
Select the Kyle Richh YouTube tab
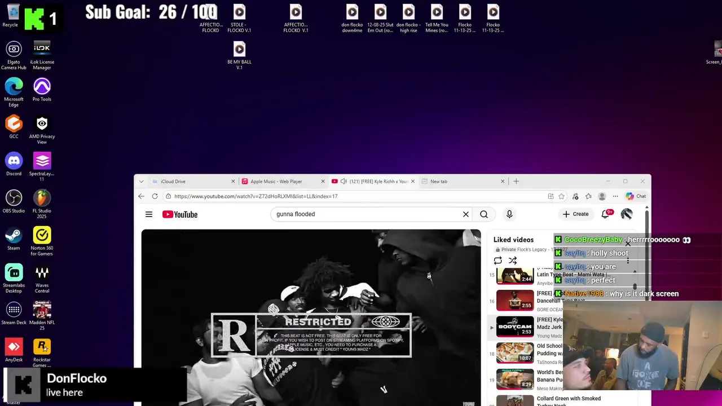(x=372, y=182)
